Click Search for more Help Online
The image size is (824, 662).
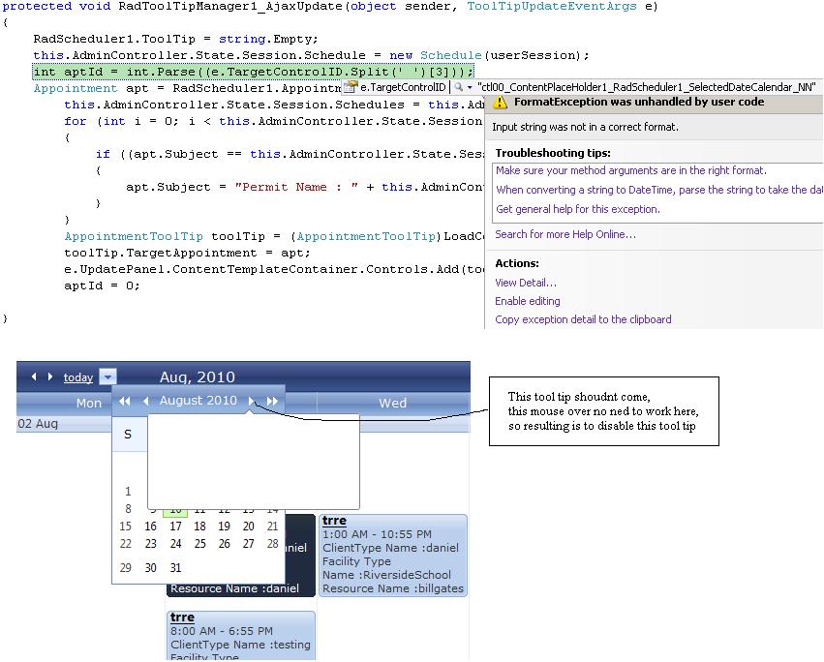click(x=565, y=234)
